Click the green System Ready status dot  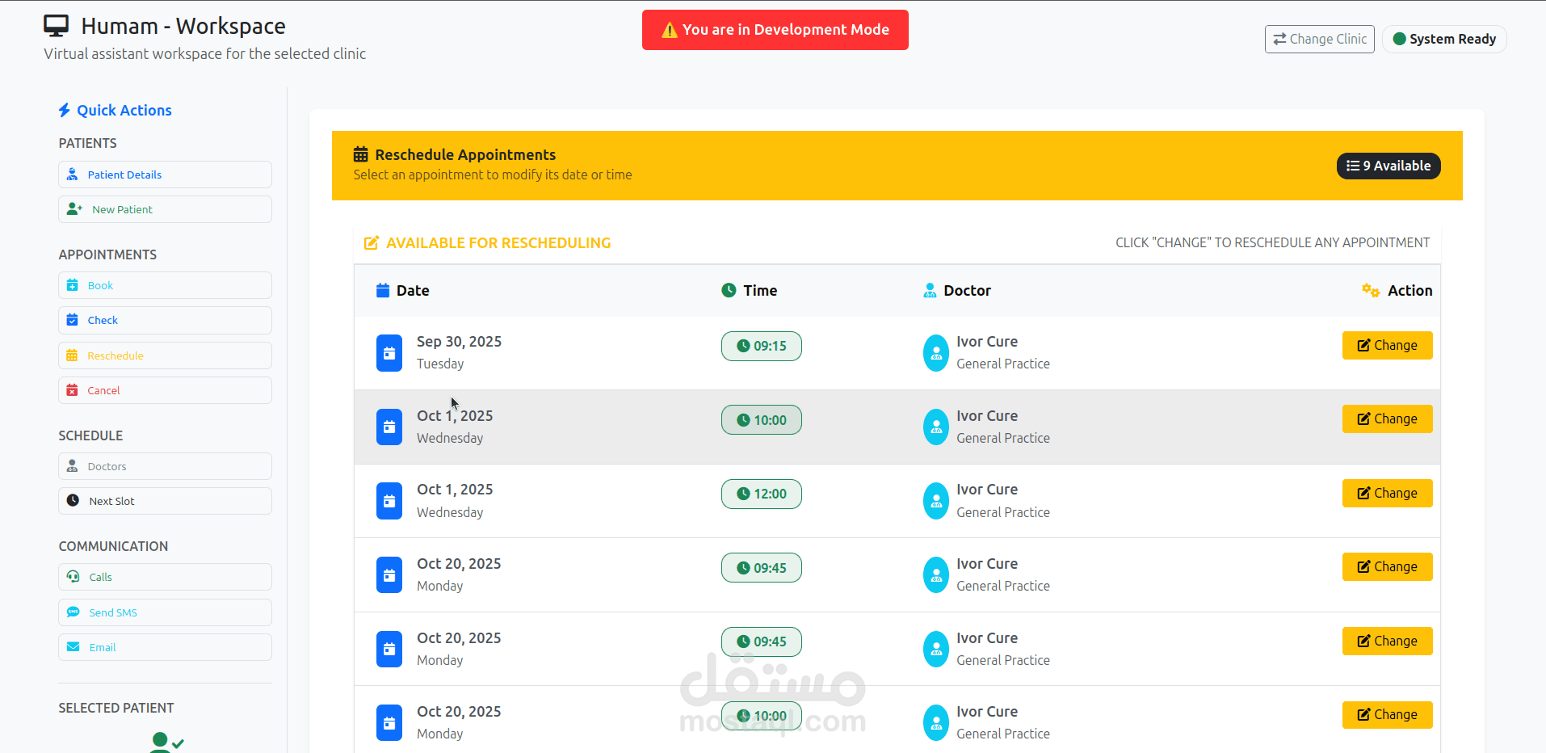[x=1400, y=39]
